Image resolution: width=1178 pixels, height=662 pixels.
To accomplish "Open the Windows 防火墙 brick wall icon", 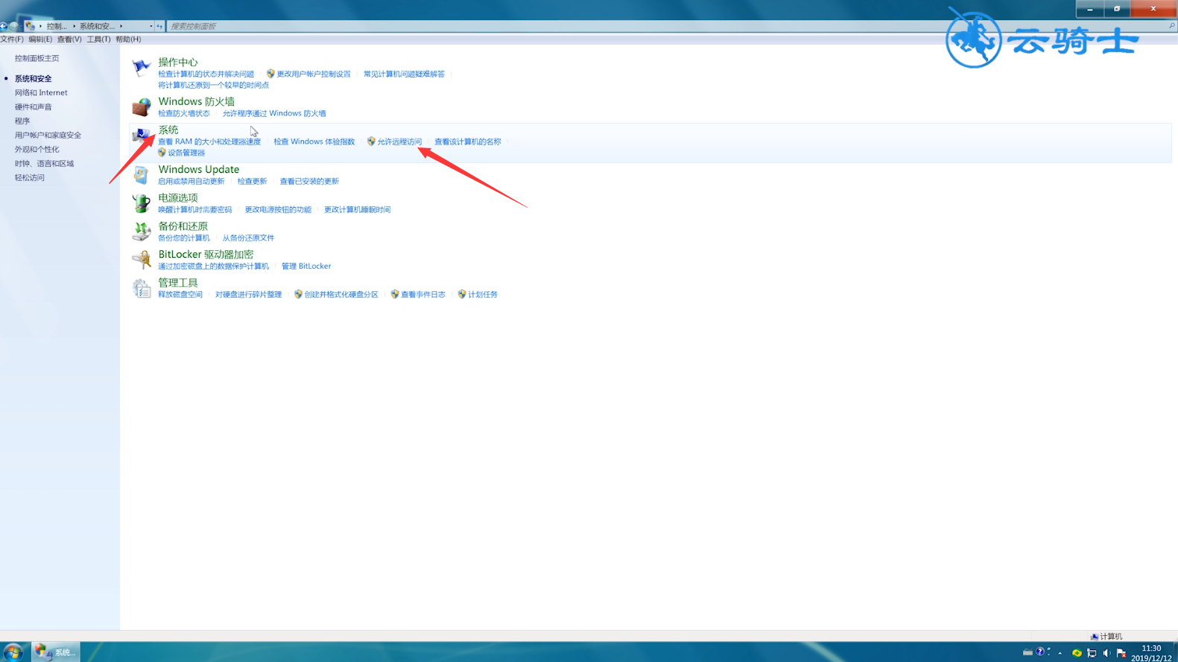I will 141,107.
